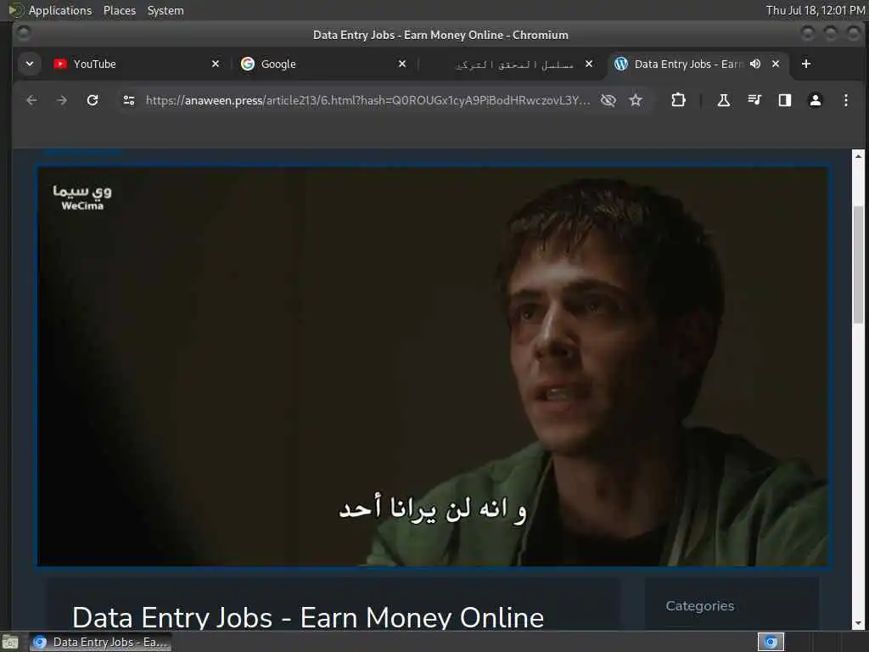The image size is (869, 652).
Task: Click the Data Entry Jobs article heading
Action: [x=308, y=617]
